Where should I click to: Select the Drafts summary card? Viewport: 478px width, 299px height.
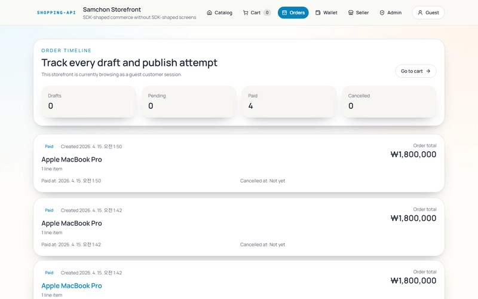point(88,102)
